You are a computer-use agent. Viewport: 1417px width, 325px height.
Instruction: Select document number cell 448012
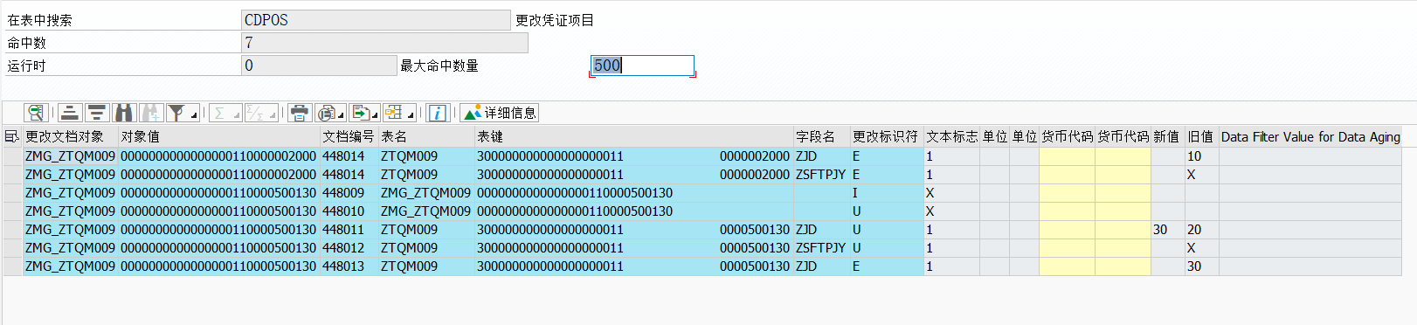(349, 248)
